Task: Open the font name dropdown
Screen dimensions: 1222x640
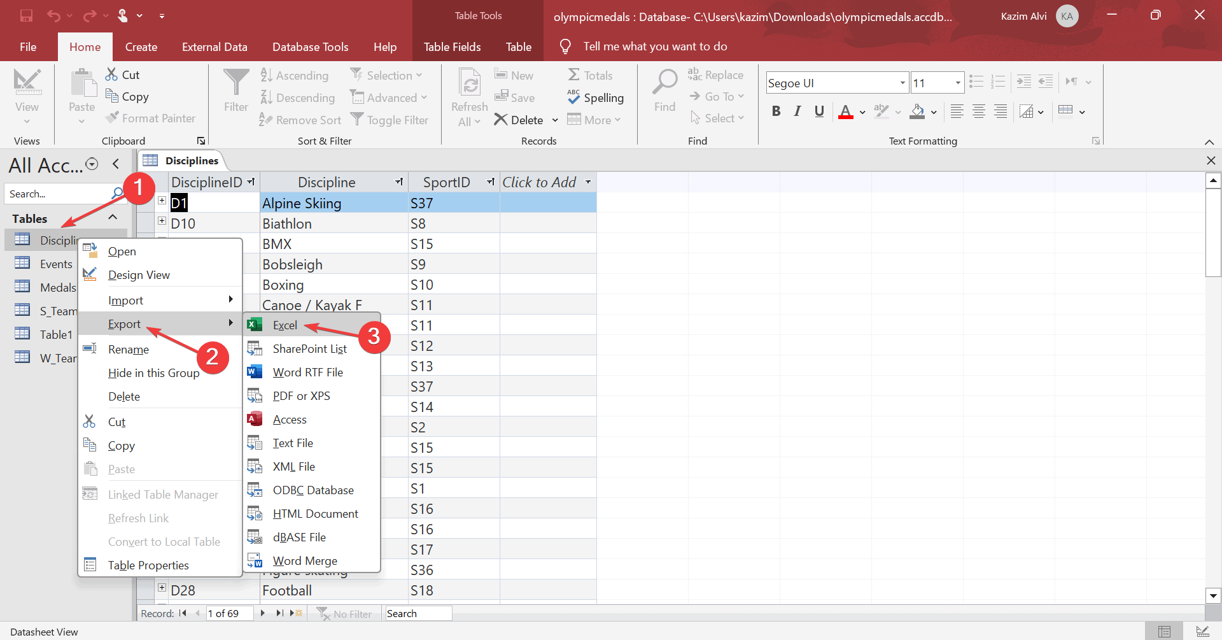Action: pyautogui.click(x=902, y=83)
